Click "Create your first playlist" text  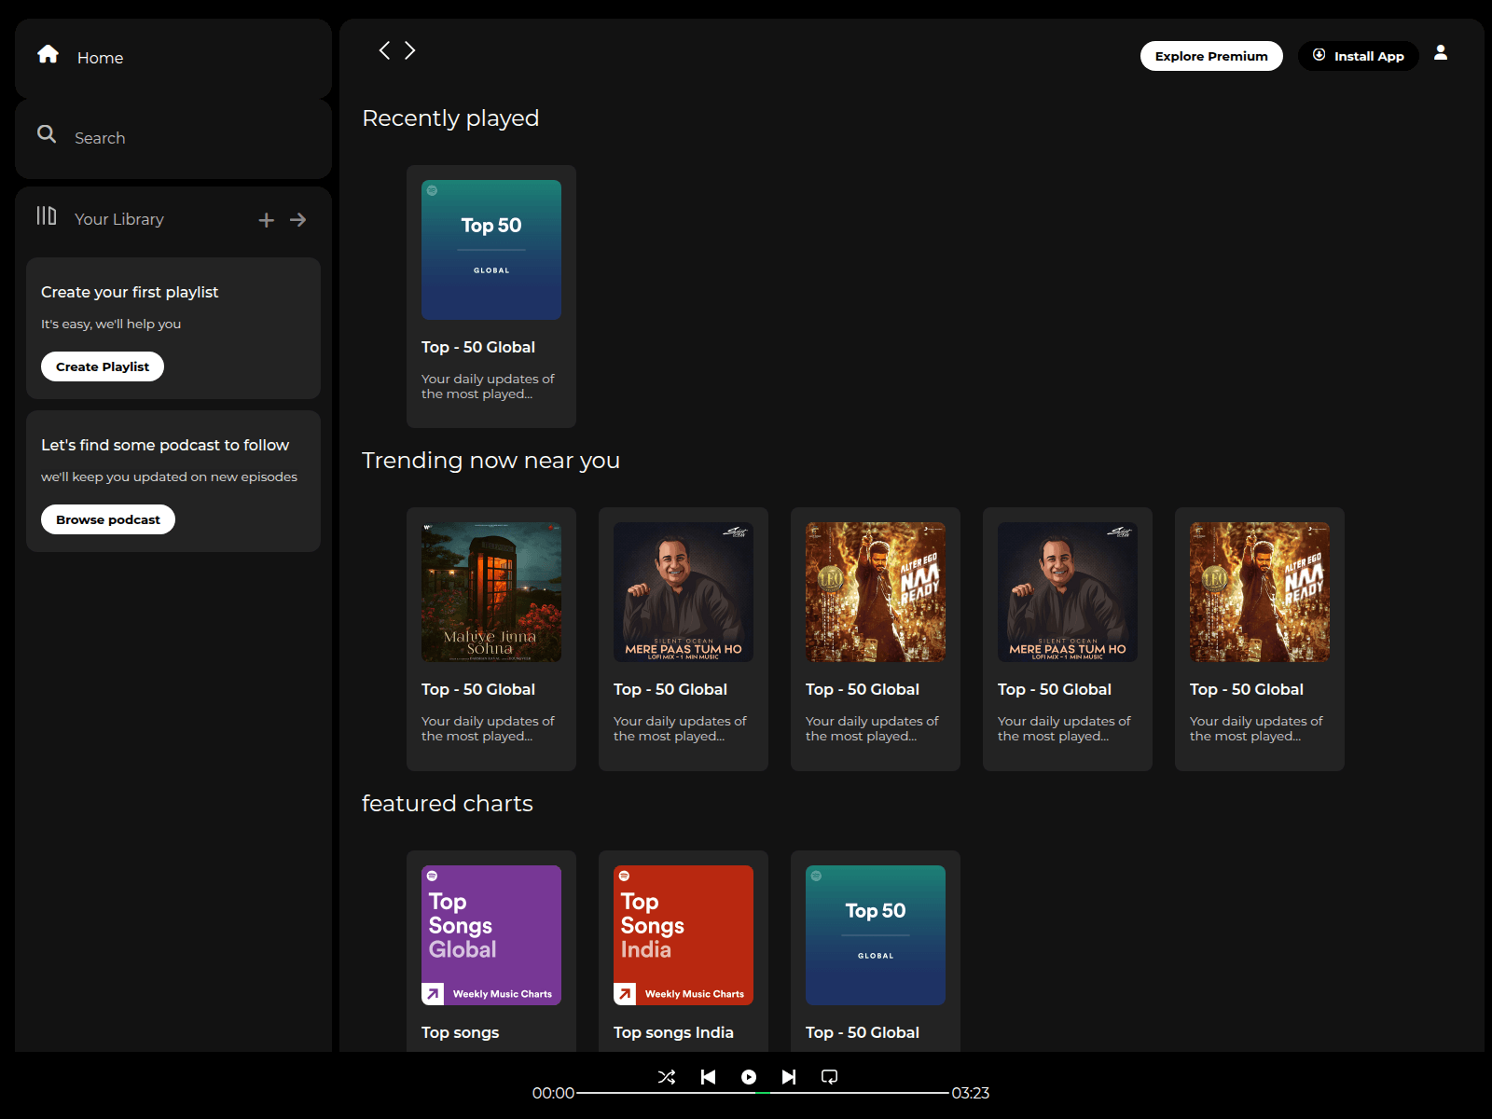[x=130, y=292]
